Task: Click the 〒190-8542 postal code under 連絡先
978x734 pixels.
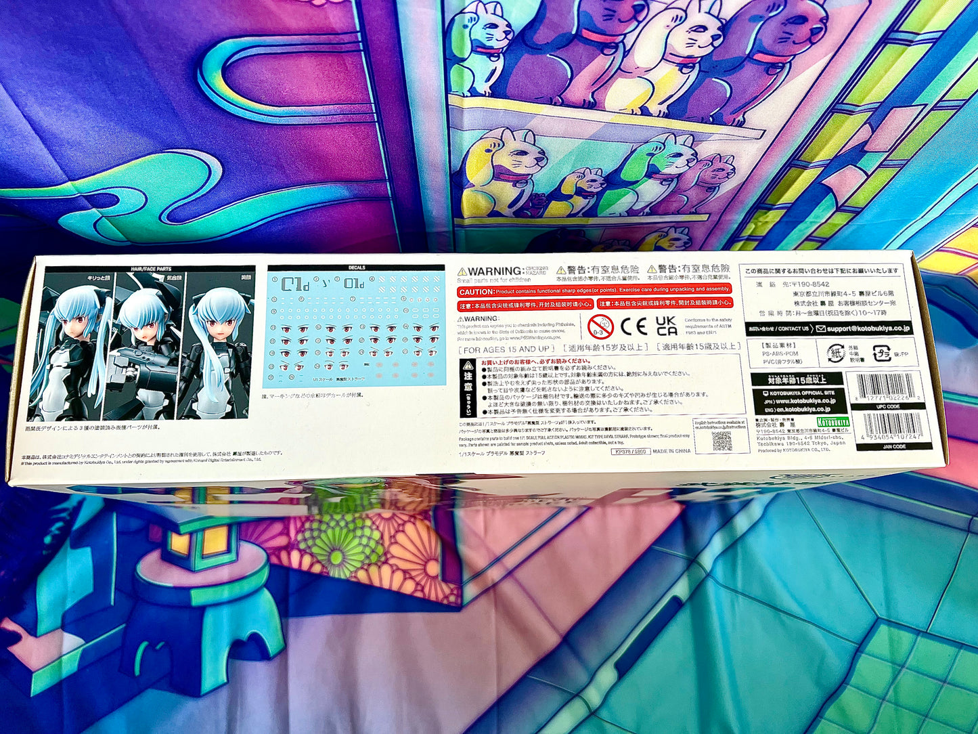Action: pos(809,284)
